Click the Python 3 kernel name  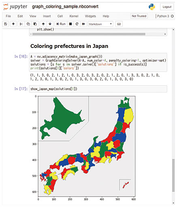(x=163, y=16)
